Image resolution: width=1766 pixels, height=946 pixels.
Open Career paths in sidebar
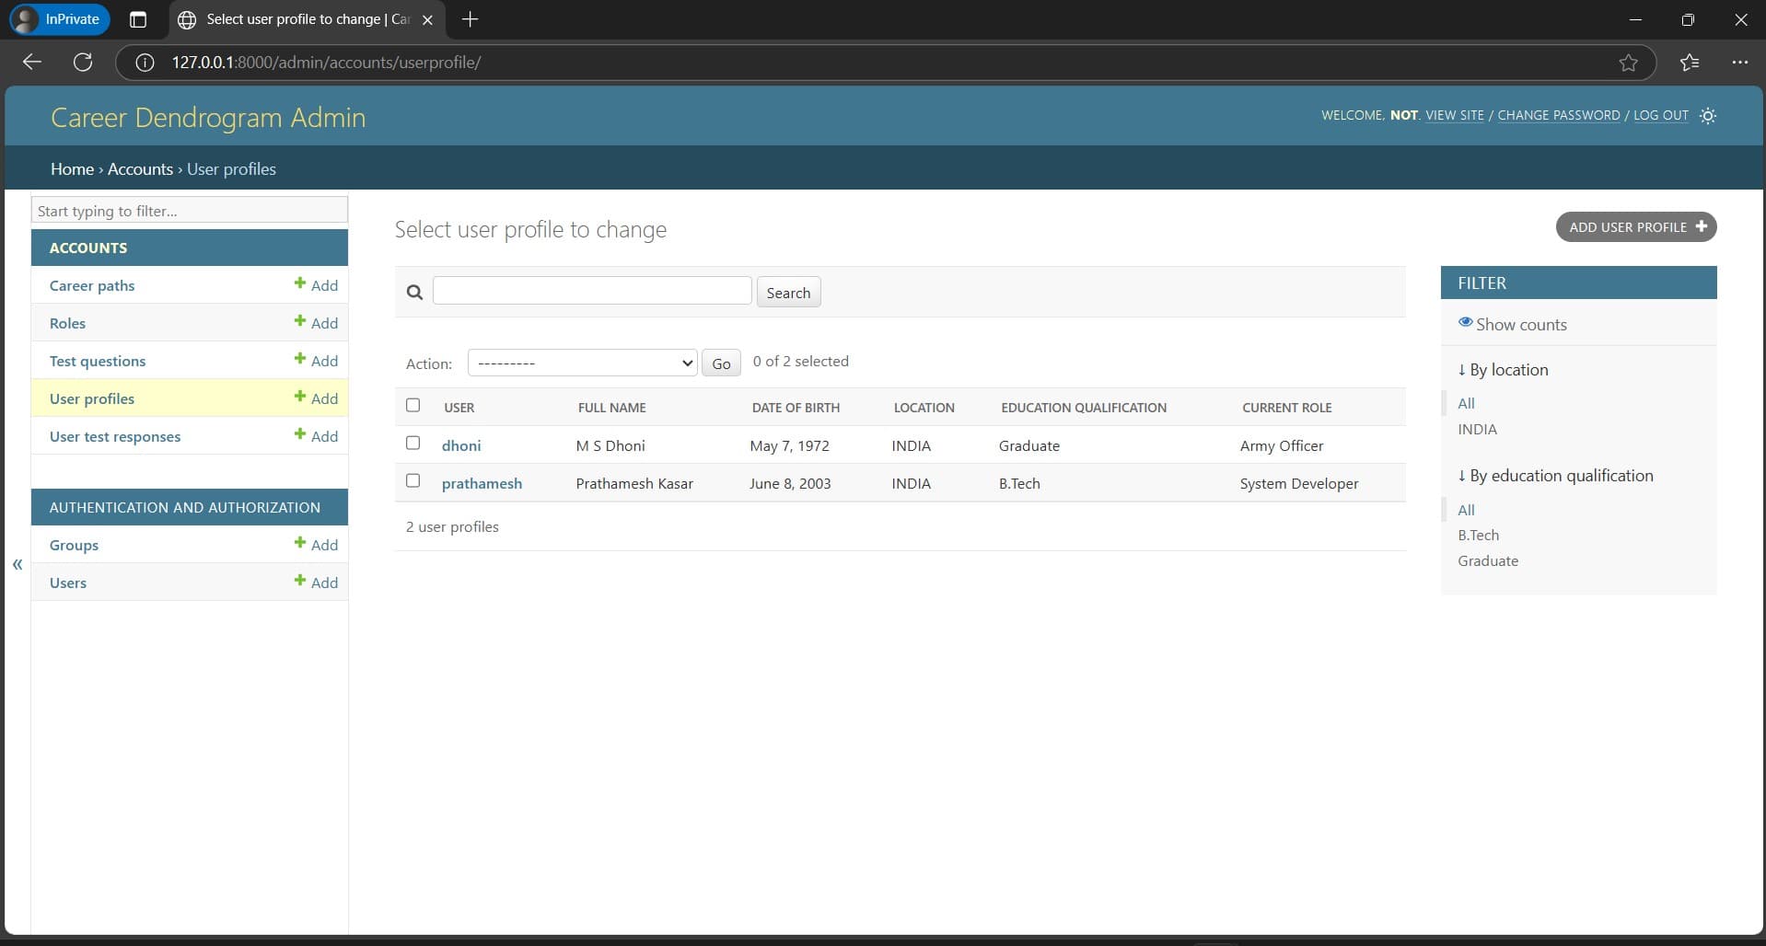(x=92, y=285)
